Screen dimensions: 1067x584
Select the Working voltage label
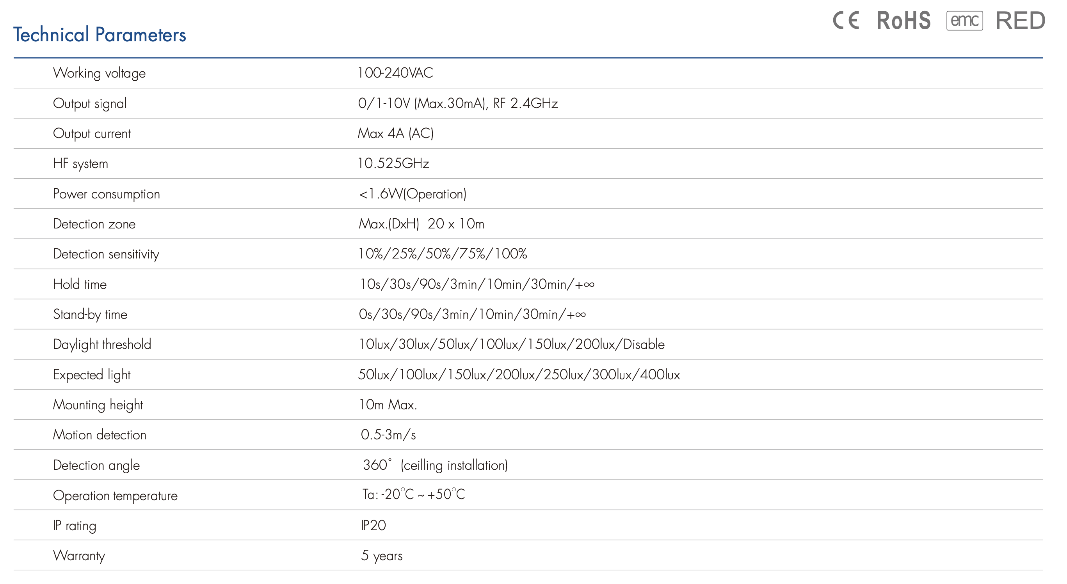pyautogui.click(x=100, y=73)
